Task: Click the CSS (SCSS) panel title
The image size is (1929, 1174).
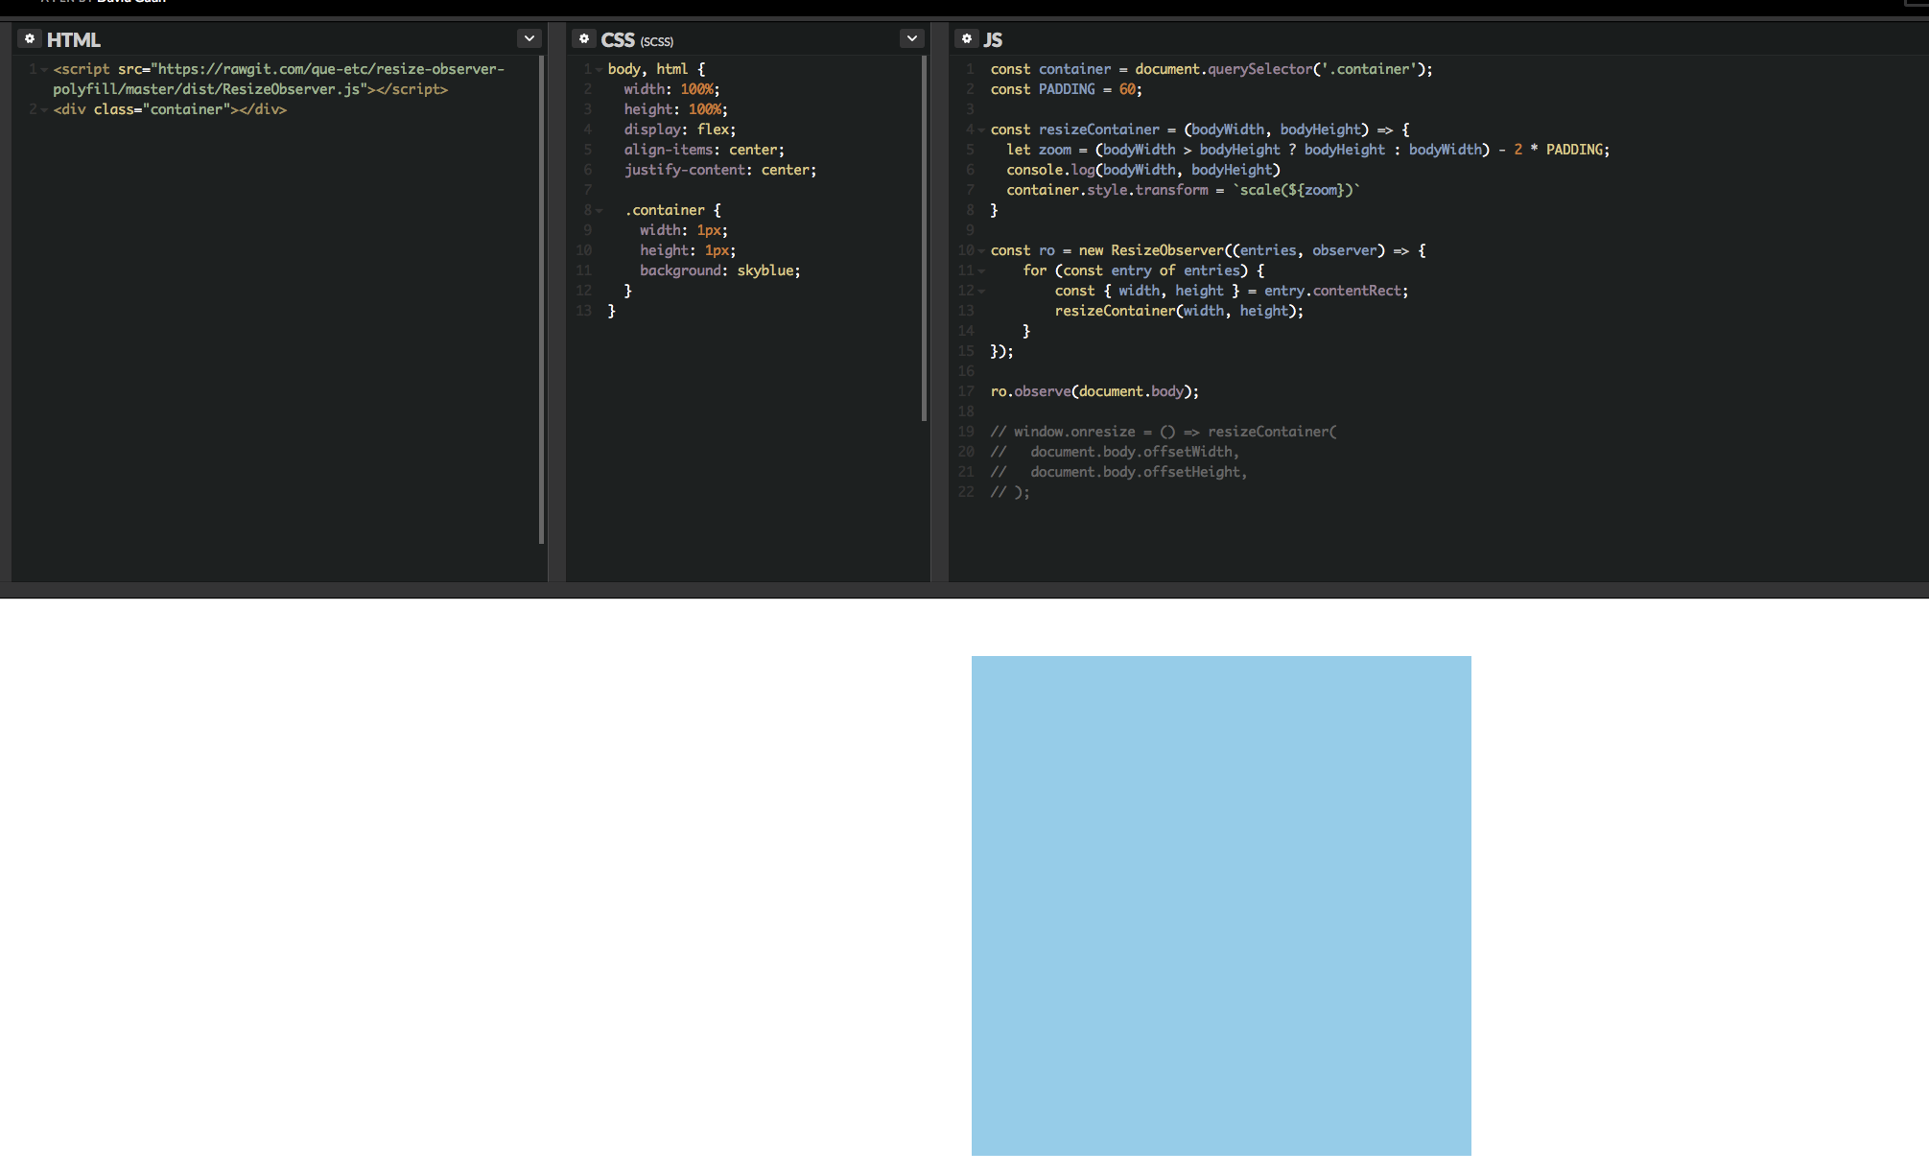Action: click(636, 39)
